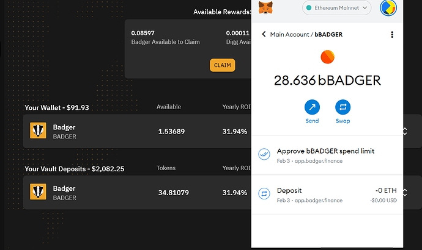This screenshot has width=422, height=250.
Task: Expand the Badger vault deposit row
Action: coord(404,192)
